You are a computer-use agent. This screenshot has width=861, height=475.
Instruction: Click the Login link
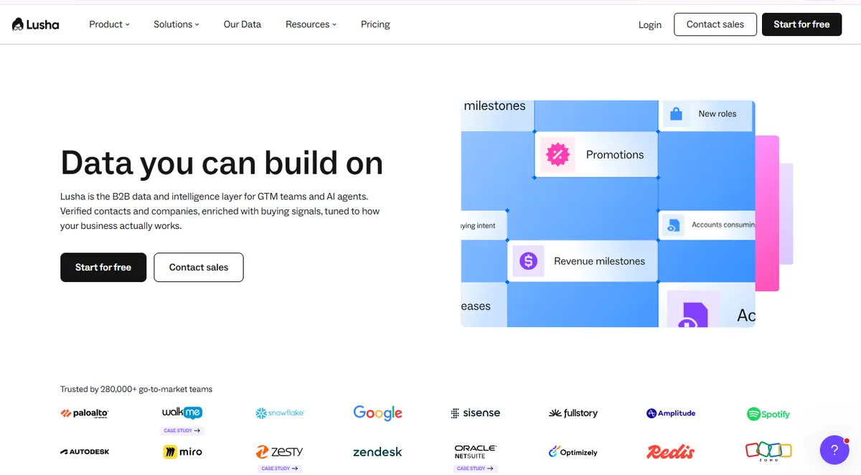(x=650, y=24)
